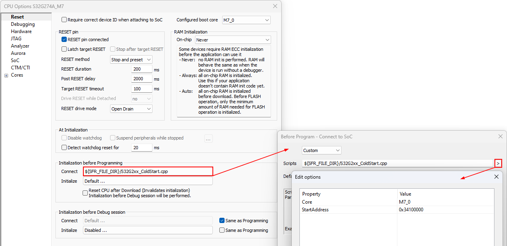Open the Configured boot core dropdown
The width and height of the screenshot is (507, 246).
(246, 20)
